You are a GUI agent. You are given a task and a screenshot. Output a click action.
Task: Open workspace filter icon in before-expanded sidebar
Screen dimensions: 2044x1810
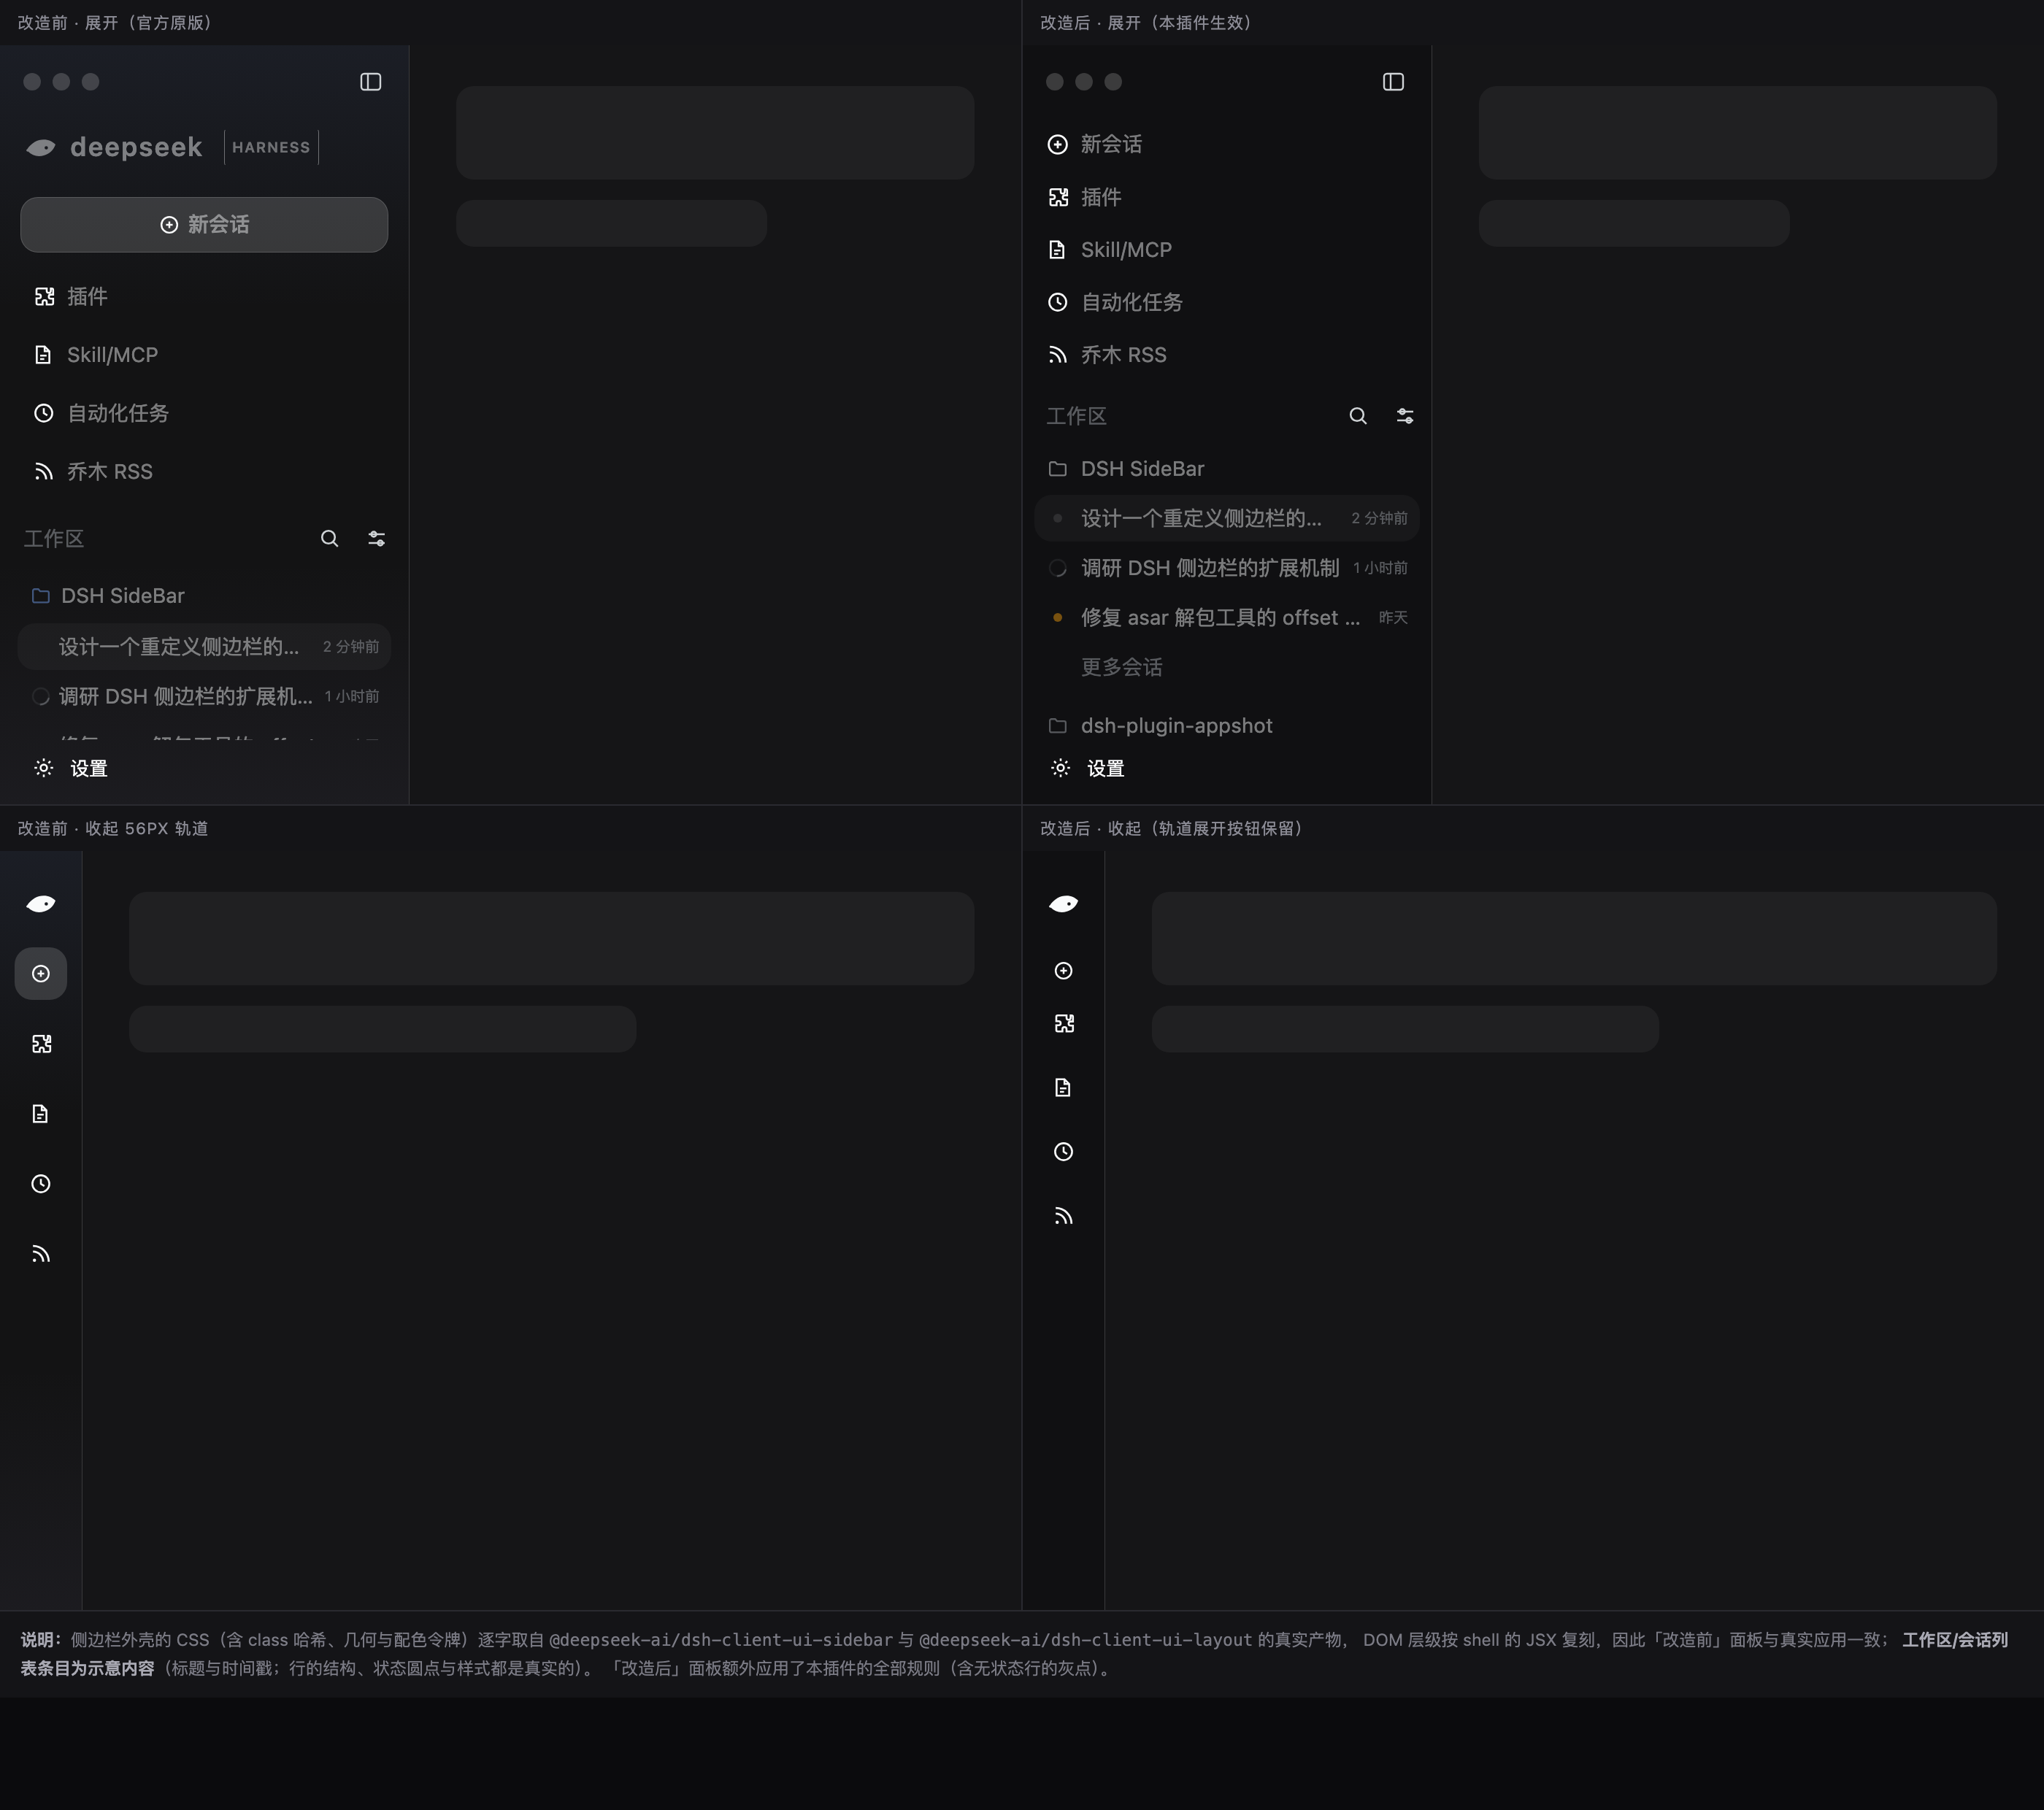376,539
